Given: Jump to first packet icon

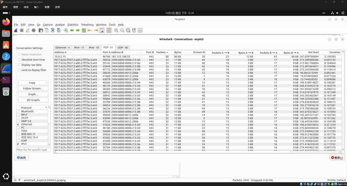Looking at the screenshot, I should pyautogui.click(x=90, y=30).
